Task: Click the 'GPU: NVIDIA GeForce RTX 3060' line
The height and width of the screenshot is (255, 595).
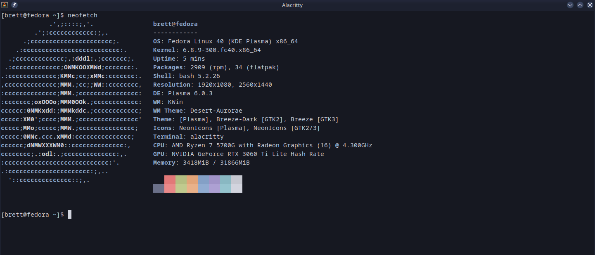Action: (238, 154)
